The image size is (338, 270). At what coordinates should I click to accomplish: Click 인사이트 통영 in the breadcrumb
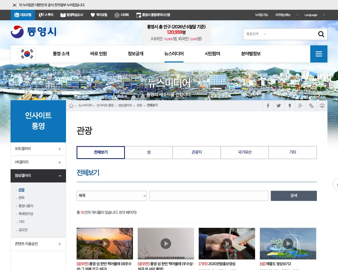(105, 105)
